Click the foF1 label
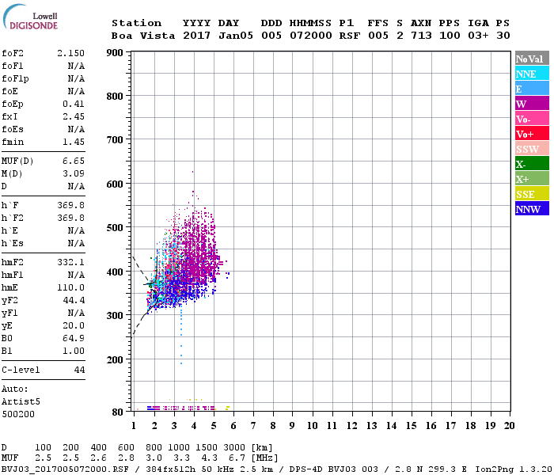Image resolution: width=554 pixels, height=475 pixels. tap(13, 66)
